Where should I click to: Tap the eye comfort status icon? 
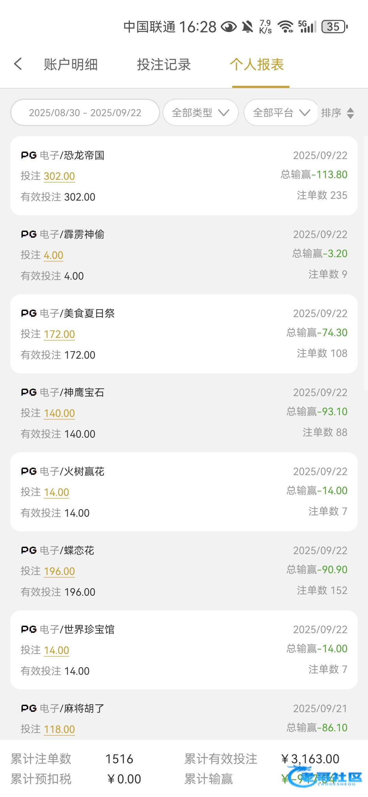(x=229, y=27)
